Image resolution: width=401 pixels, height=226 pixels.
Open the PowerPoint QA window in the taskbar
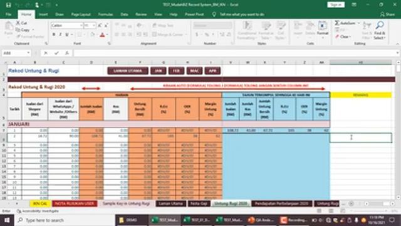[261, 220]
